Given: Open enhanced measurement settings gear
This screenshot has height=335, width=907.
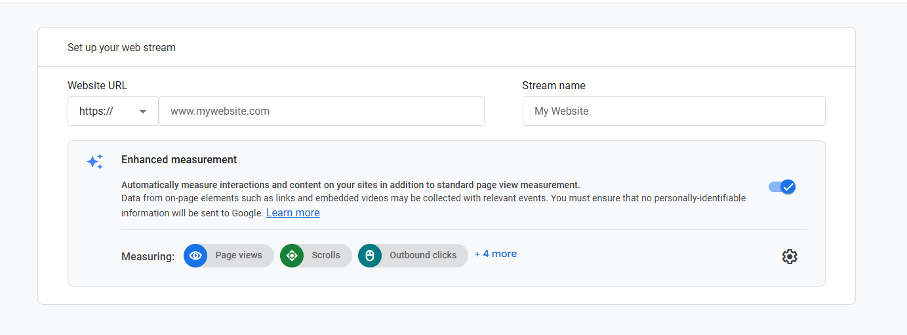Looking at the screenshot, I should click(790, 257).
